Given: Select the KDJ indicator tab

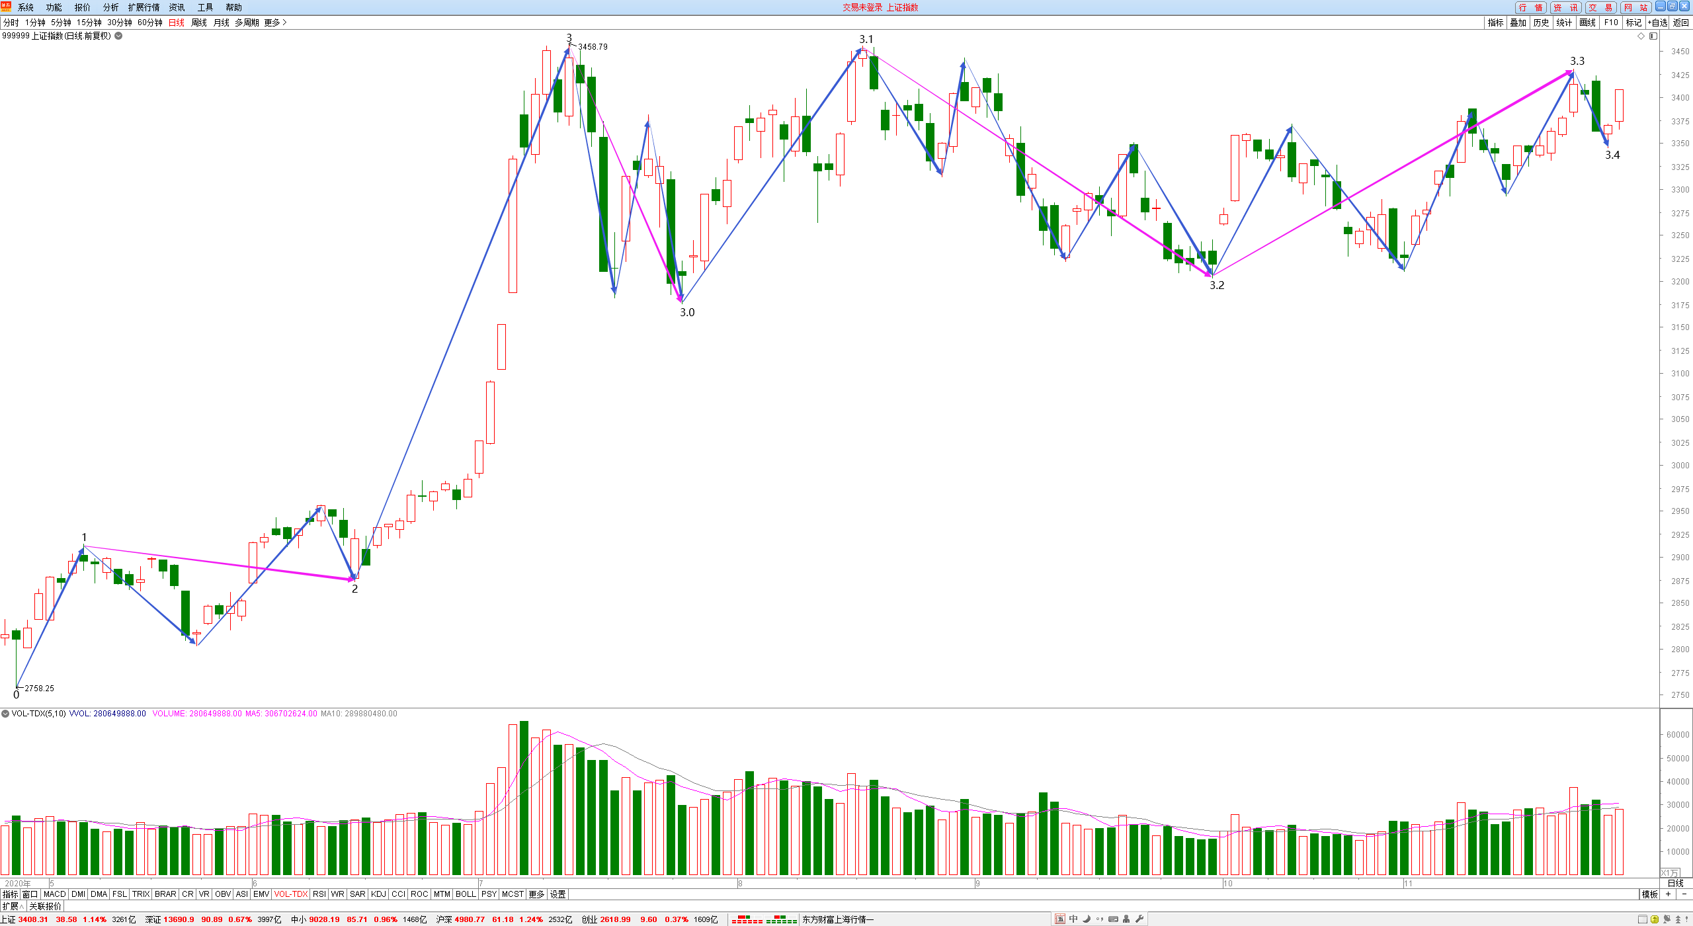Looking at the screenshot, I should (x=378, y=894).
